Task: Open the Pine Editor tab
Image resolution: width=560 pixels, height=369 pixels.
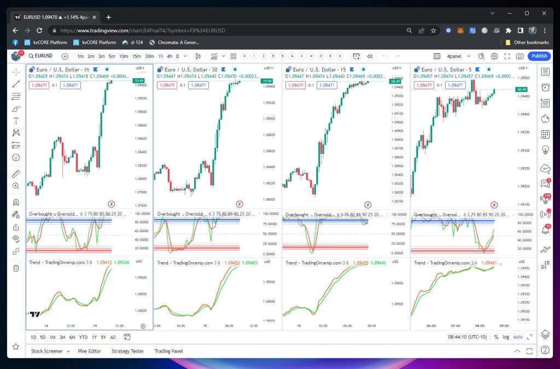Action: pyautogui.click(x=89, y=351)
